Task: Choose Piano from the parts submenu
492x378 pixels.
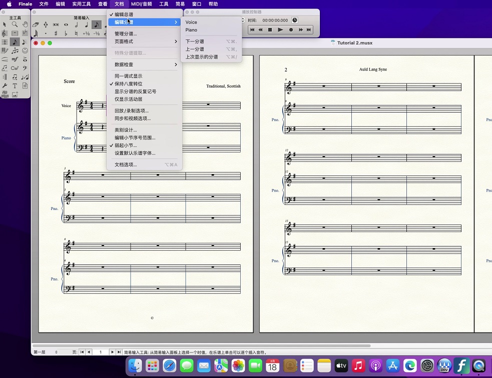Action: pyautogui.click(x=191, y=30)
